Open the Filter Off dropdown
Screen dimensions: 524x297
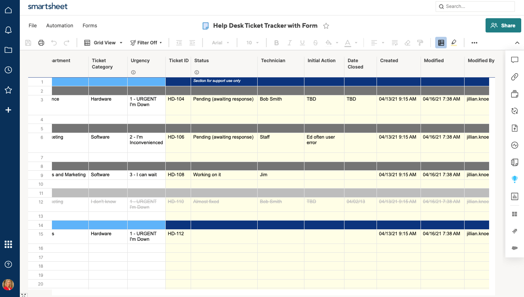click(x=146, y=43)
